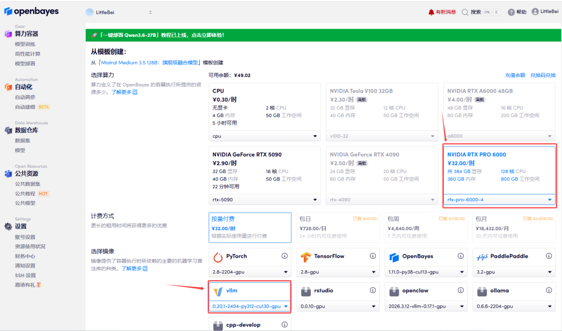Viewport: 562px width, 331px height.
Task: Click the PaddlePaddle logo icon
Action: click(482, 257)
